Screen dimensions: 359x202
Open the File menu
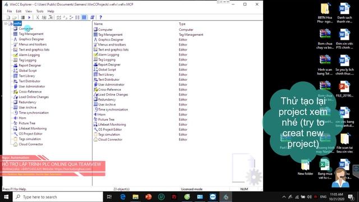point(10,11)
